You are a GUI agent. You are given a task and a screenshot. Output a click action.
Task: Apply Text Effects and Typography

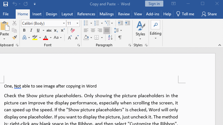coord(24,37)
